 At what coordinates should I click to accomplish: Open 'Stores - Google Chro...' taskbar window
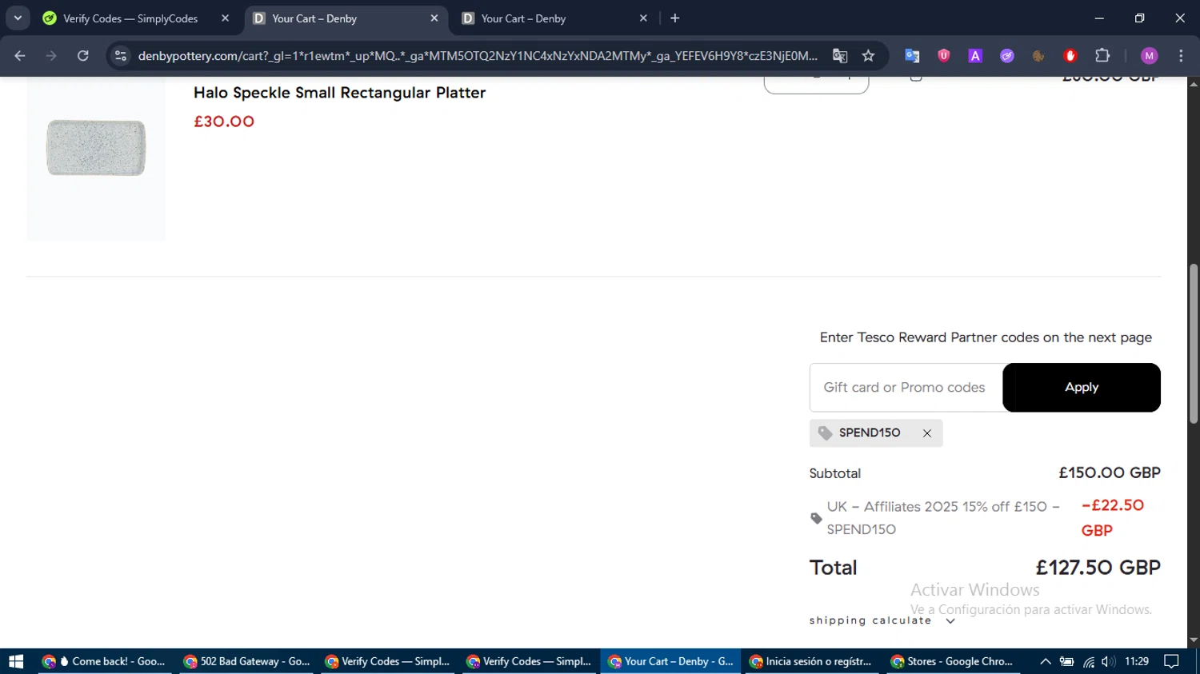[x=953, y=661]
